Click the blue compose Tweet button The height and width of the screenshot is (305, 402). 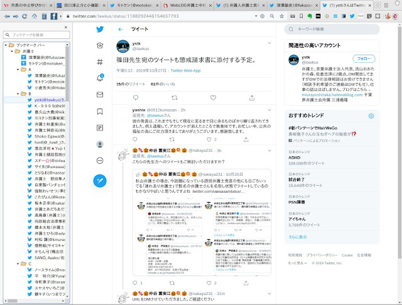[x=100, y=181]
